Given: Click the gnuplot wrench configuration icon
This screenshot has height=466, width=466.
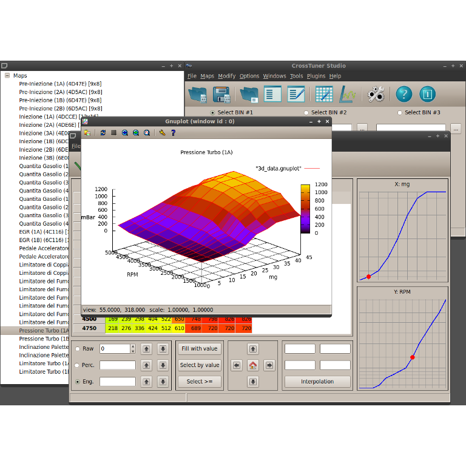Looking at the screenshot, I should coord(162,133).
